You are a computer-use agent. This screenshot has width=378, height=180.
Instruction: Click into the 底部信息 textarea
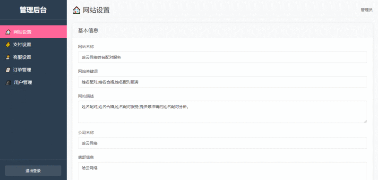pos(222,171)
